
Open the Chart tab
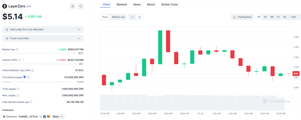106,4
